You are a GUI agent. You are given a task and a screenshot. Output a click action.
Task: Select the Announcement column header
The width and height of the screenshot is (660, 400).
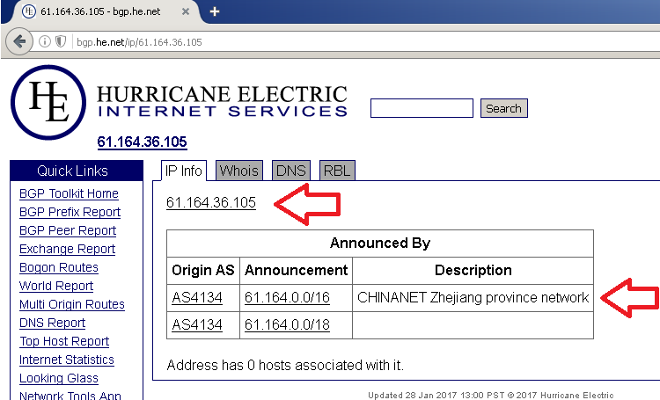click(x=296, y=271)
